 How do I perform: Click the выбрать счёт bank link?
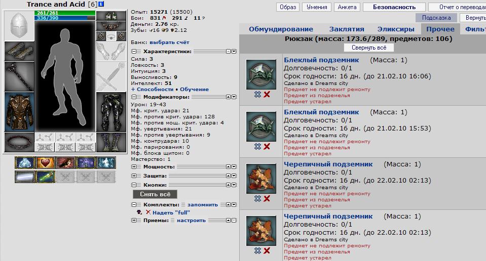169,42
